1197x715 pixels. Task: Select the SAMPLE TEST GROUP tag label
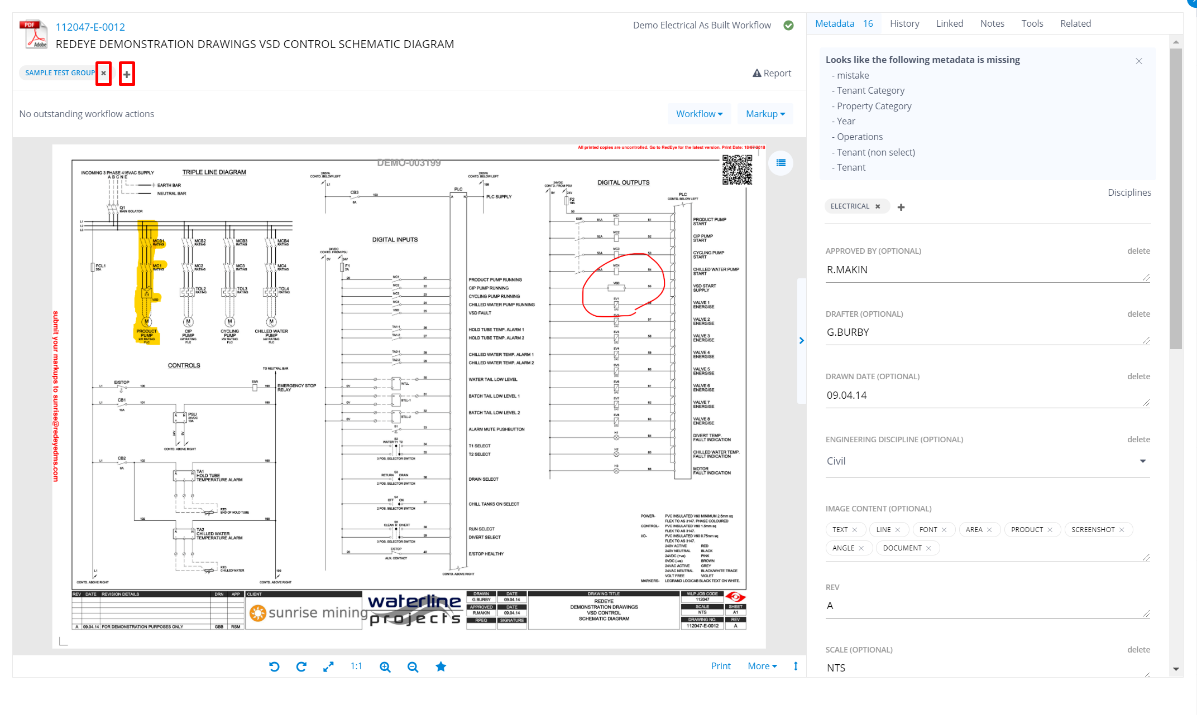point(60,73)
